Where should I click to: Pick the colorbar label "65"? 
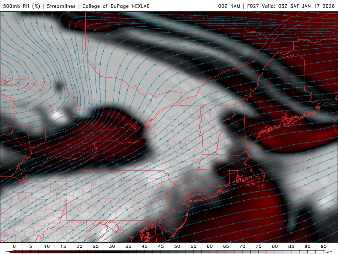coord(226,246)
